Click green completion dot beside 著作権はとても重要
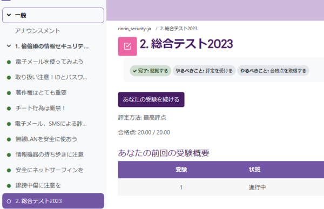 point(9,93)
